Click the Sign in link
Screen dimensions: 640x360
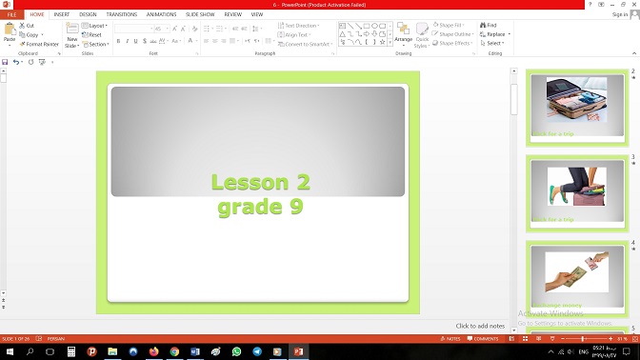tap(620, 14)
